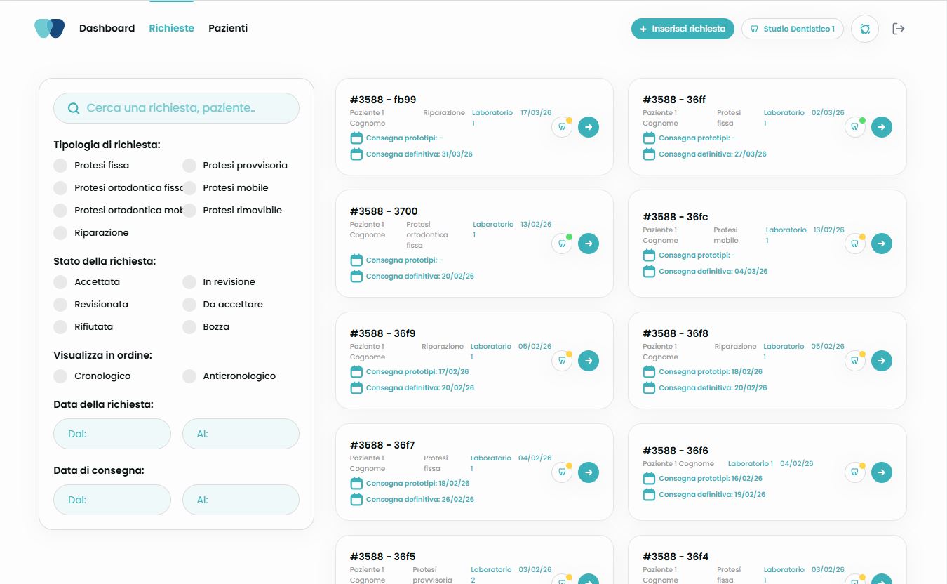Enable Anticronologico ordering
Viewport: 947px width, 584px height.
pos(189,376)
